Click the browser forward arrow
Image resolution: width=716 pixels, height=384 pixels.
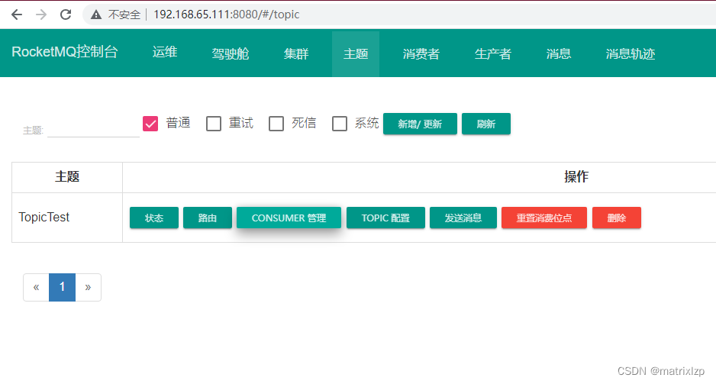click(x=41, y=15)
